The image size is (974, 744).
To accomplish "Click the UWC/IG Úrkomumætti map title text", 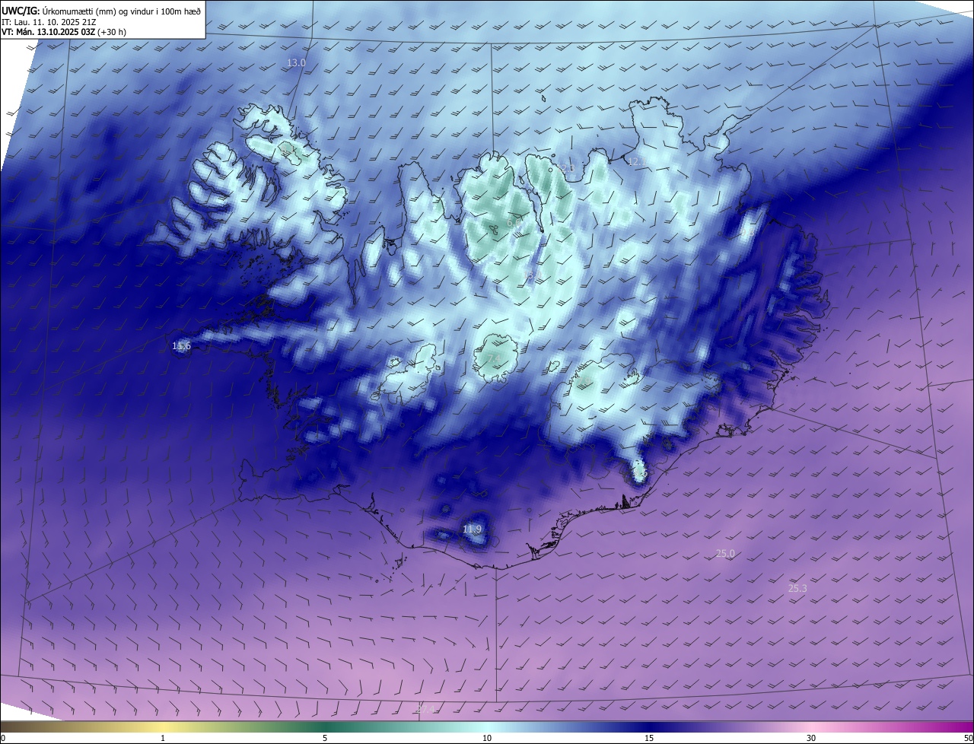I will pos(102,10).
